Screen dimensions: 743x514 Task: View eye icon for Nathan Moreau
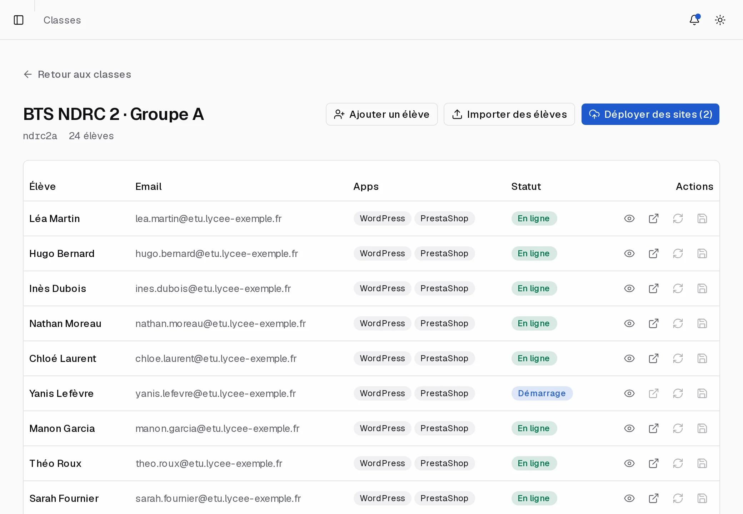coord(629,323)
